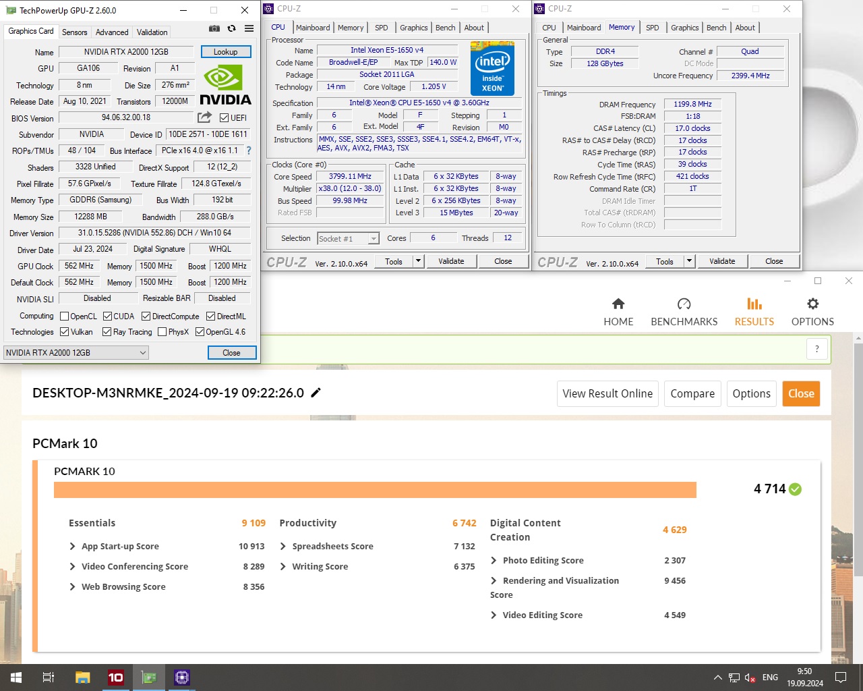Open Task View on taskbar
Screen dimensions: 863x691
click(x=49, y=678)
